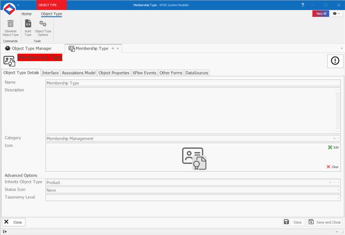Toggle the eye visibility dropdown in the ribbon
The width and height of the screenshot is (345, 235).
(x=337, y=14)
